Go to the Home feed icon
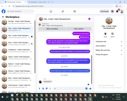Viewport: 127px width, 101px height. 51,11
